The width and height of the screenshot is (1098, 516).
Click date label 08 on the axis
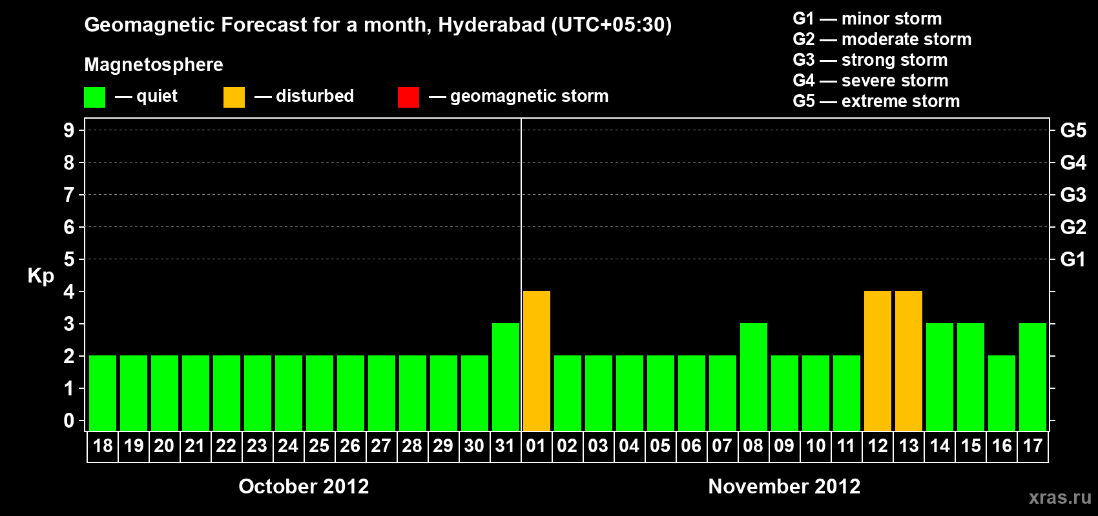click(x=753, y=446)
